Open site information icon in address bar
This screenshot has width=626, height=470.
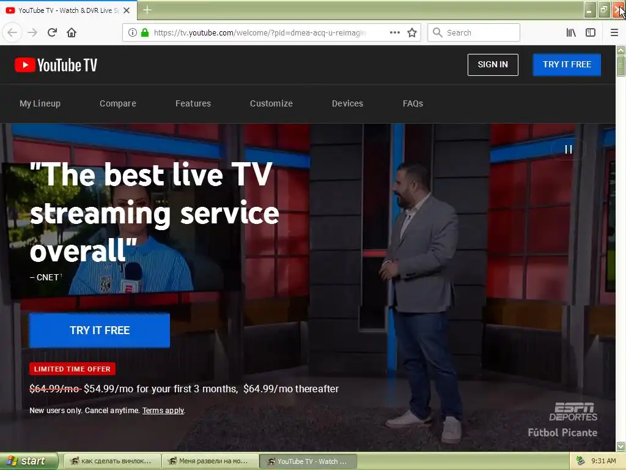point(133,32)
